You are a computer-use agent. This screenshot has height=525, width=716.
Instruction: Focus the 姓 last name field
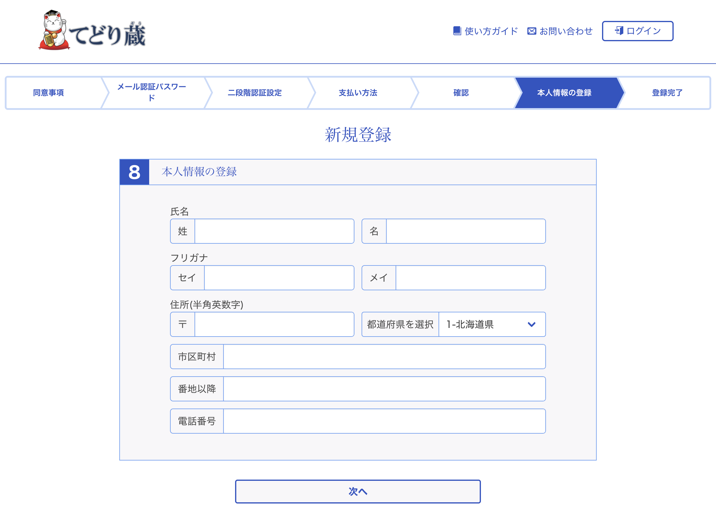(274, 231)
